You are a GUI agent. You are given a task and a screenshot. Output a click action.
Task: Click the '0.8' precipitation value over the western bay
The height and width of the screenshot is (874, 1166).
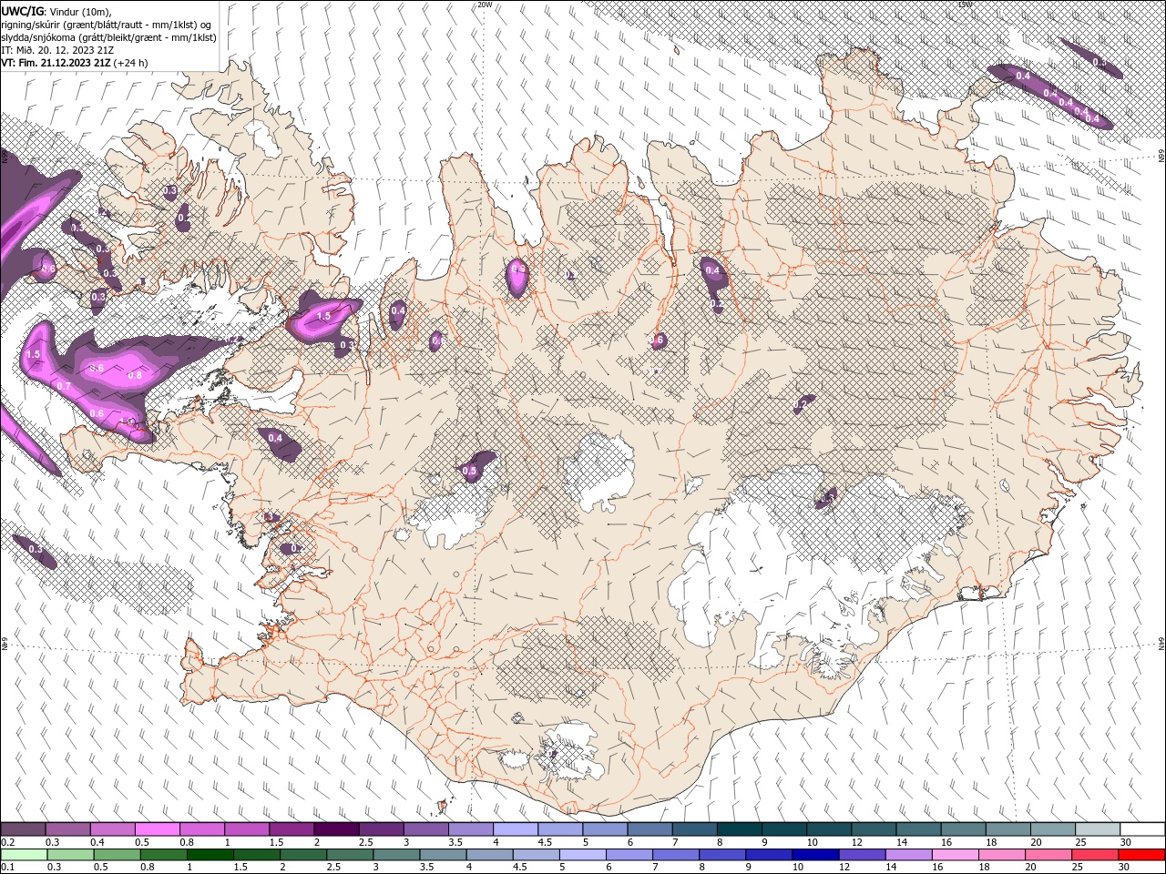pyautogui.click(x=135, y=375)
